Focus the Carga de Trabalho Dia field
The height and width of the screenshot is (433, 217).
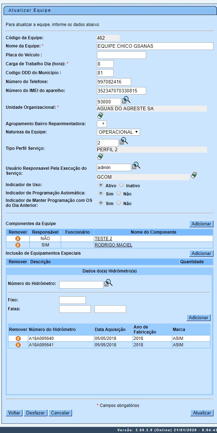(105, 64)
